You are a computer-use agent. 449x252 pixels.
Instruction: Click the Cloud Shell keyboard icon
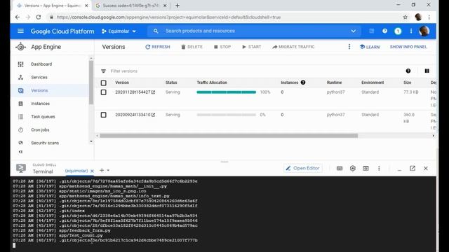(340, 168)
